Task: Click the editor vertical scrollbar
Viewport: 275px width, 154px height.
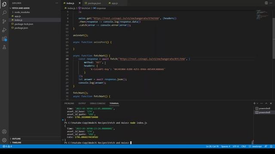Action: pyautogui.click(x=274, y=38)
